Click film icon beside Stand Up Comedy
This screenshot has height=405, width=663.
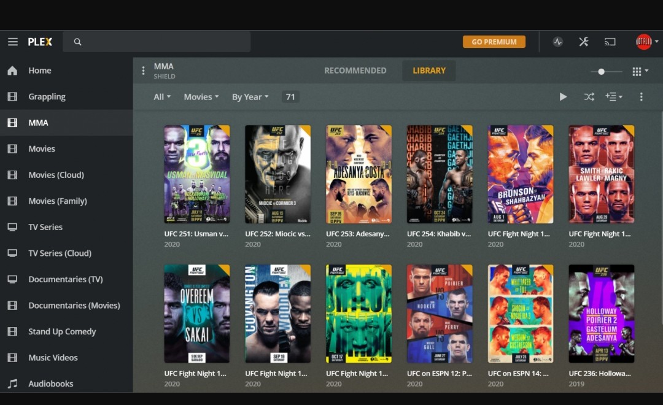click(13, 331)
